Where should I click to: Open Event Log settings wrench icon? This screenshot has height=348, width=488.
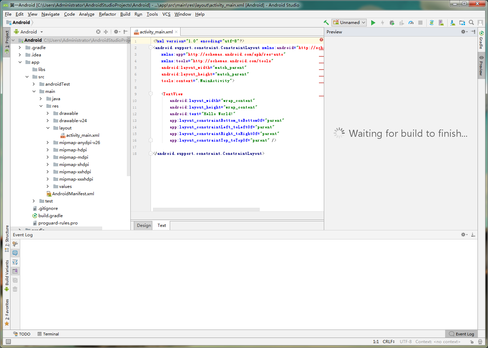pyautogui.click(x=15, y=244)
